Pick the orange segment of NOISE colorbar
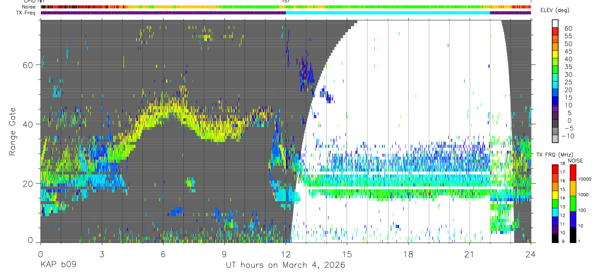Screen dimensions: 597x275 573,188
